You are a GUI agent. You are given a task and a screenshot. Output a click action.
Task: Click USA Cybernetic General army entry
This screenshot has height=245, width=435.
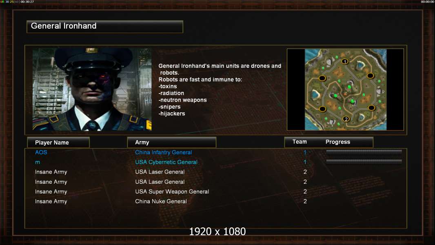pyautogui.click(x=166, y=162)
